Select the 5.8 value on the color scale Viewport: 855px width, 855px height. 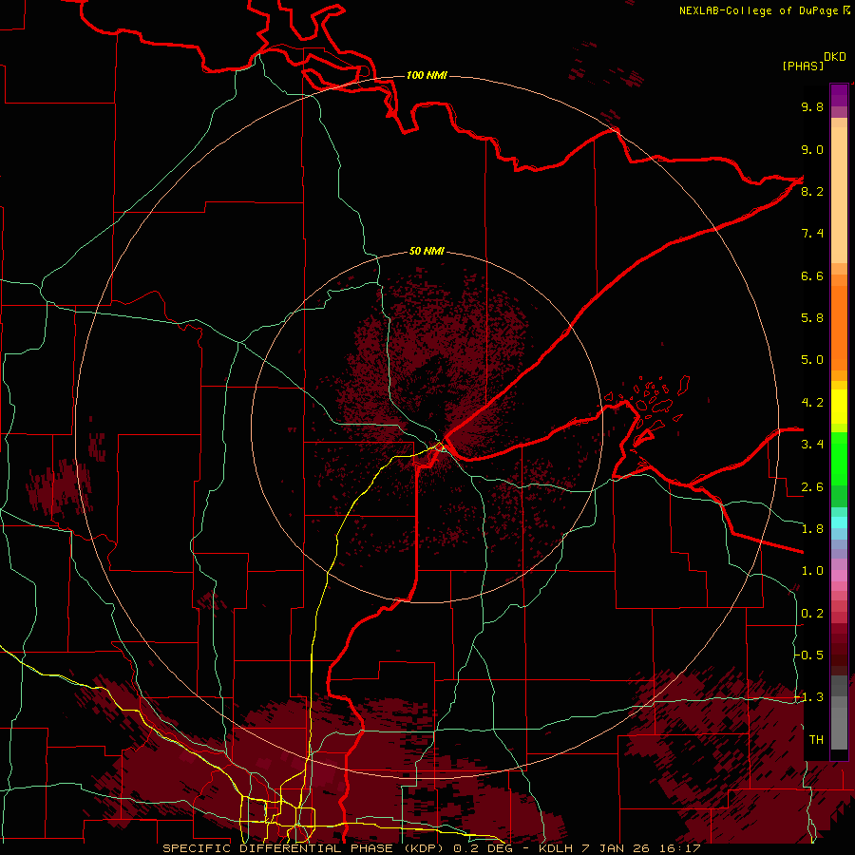(x=812, y=317)
